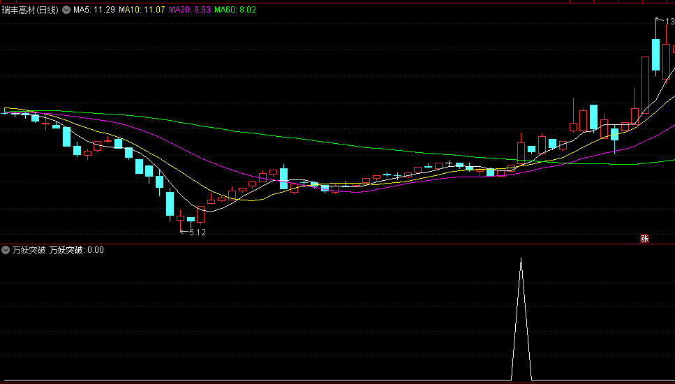Expand the dropdown arrow beside 万妖突破 indicator
The image size is (675, 384).
(6, 250)
